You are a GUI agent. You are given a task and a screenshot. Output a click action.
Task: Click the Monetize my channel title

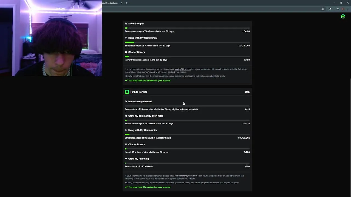coord(140,102)
